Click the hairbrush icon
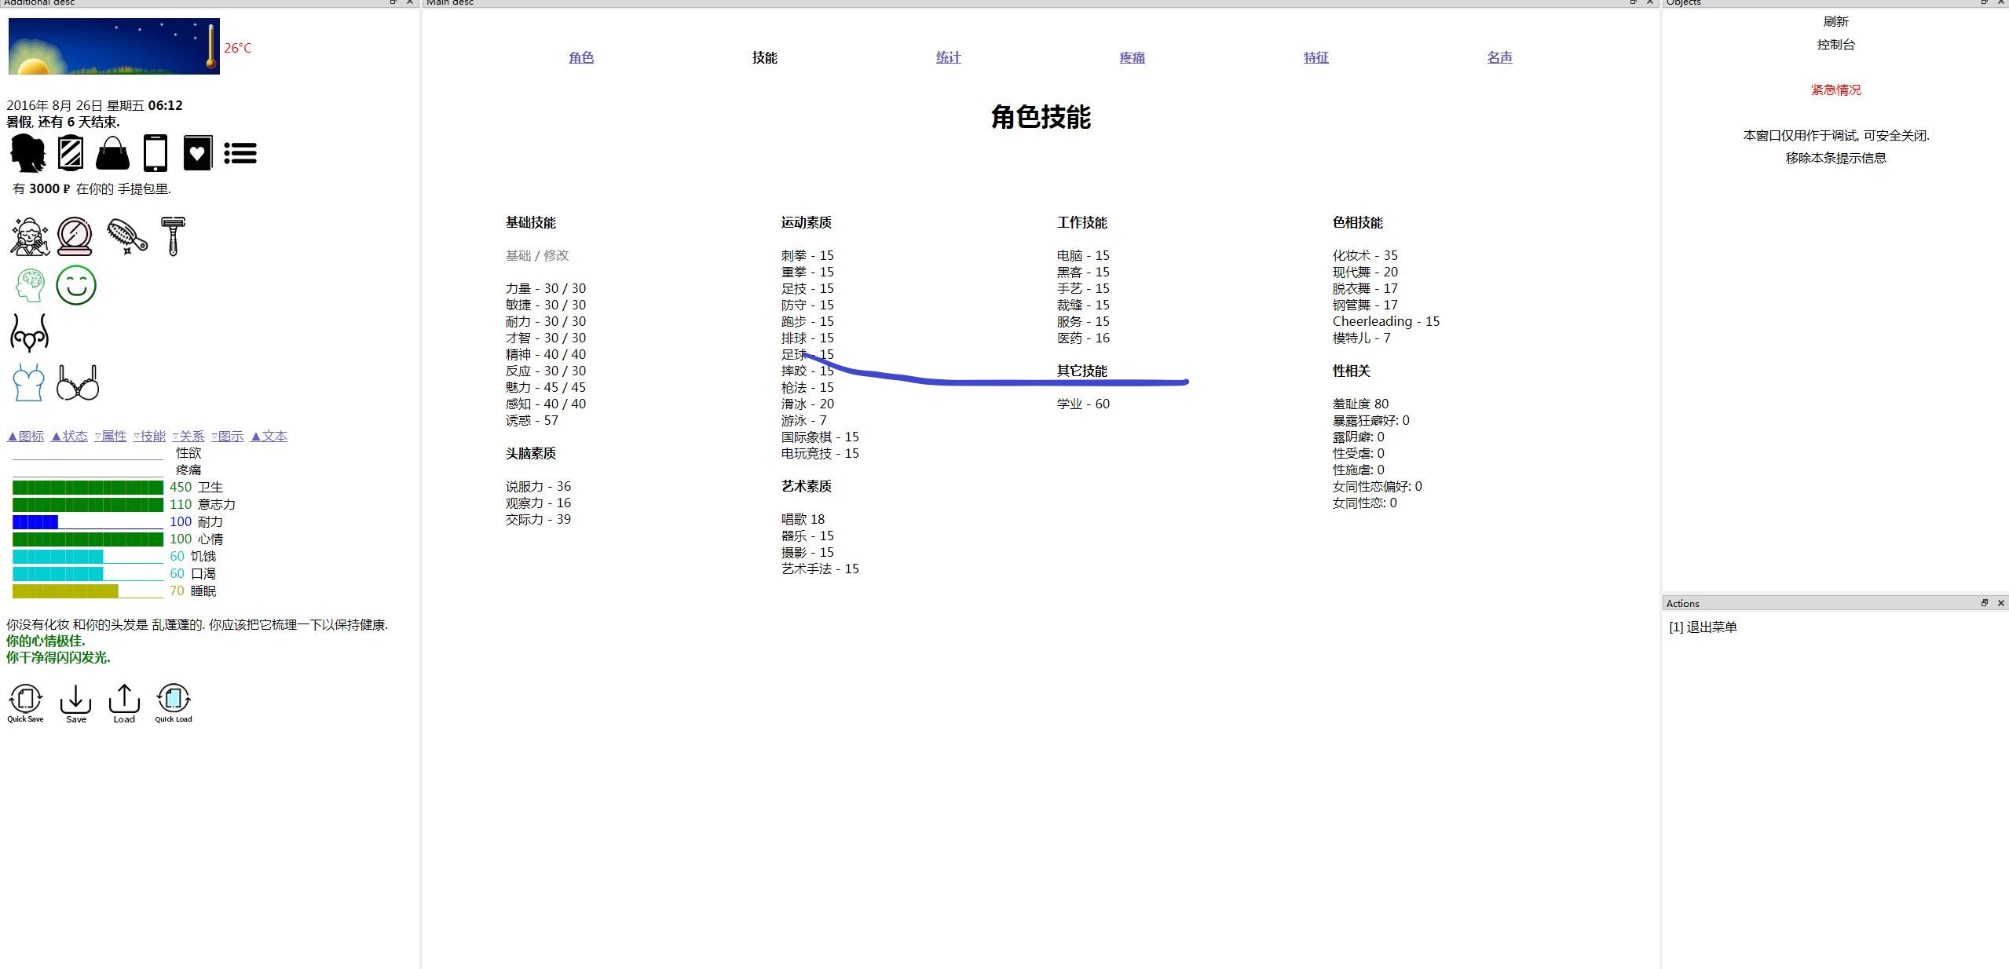The height and width of the screenshot is (969, 2009). (126, 236)
